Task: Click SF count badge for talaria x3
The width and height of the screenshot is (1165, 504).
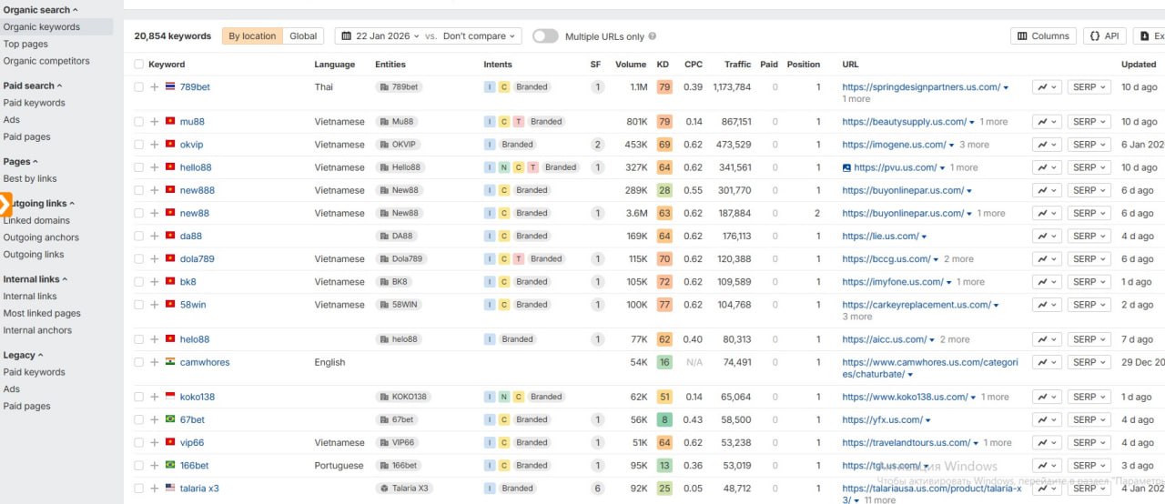Action: pyautogui.click(x=598, y=489)
